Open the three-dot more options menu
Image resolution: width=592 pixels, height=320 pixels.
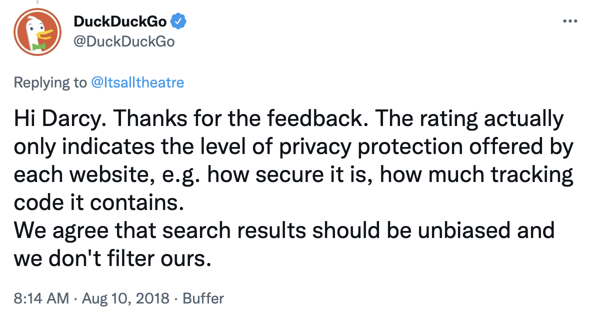[570, 21]
